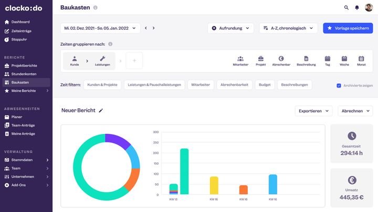Toggle the Abrechenbarkeit filter chip

click(x=234, y=85)
